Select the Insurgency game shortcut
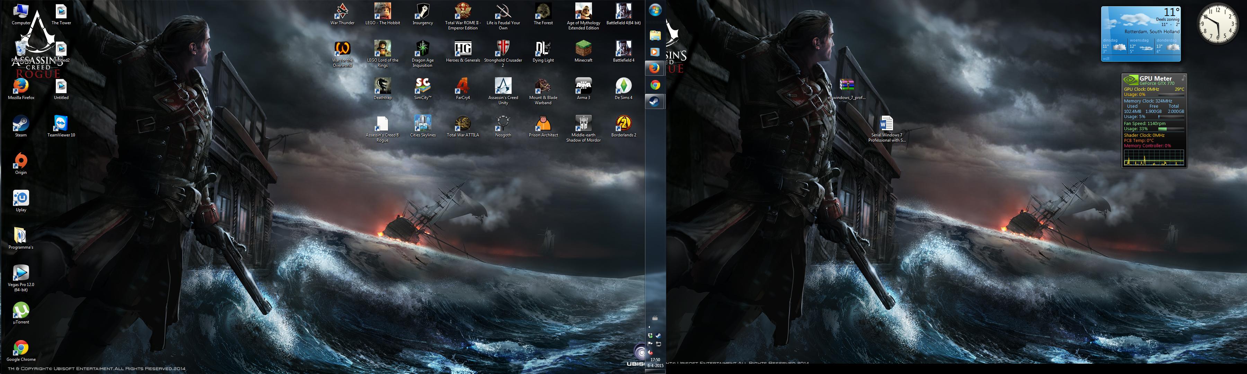The width and height of the screenshot is (1247, 374). (423, 14)
